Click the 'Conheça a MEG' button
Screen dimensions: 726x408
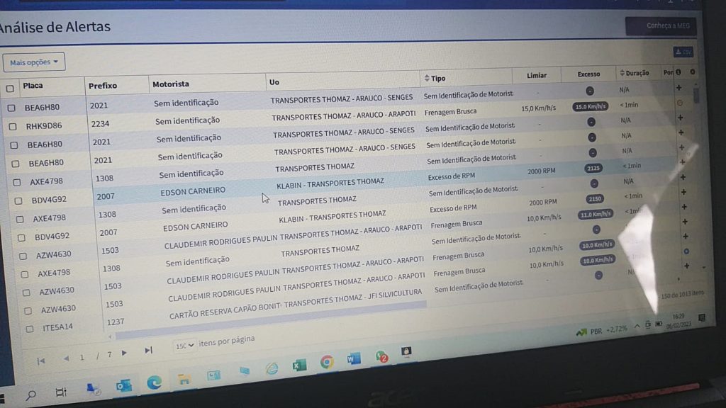(x=660, y=26)
